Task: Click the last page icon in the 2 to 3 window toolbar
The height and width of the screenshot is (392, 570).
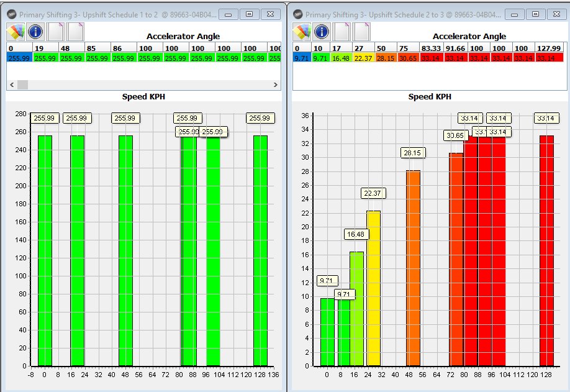Action: click(361, 32)
